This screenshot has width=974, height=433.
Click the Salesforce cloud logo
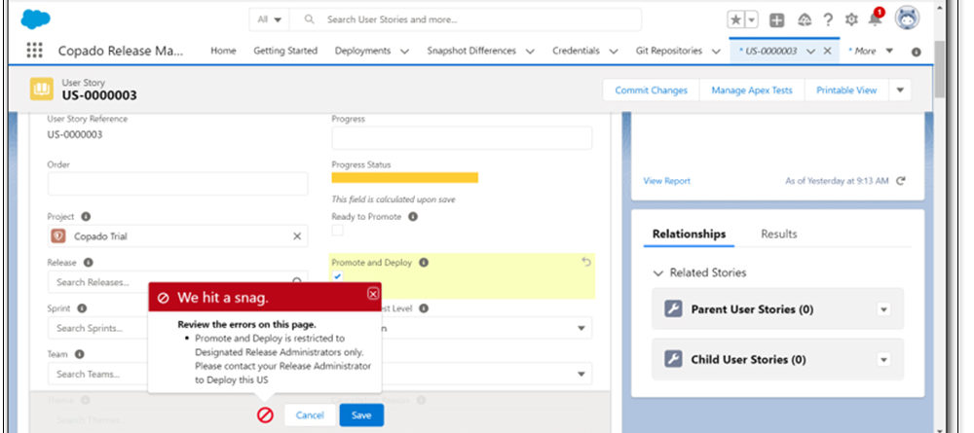pos(35,19)
